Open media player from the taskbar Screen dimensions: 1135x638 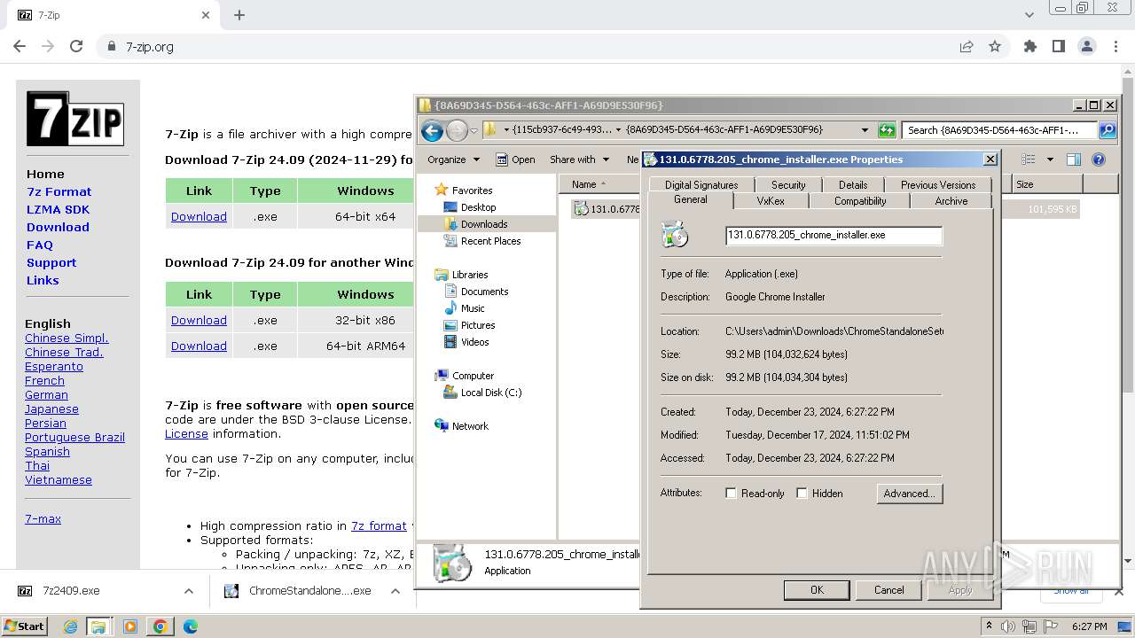coord(130,626)
